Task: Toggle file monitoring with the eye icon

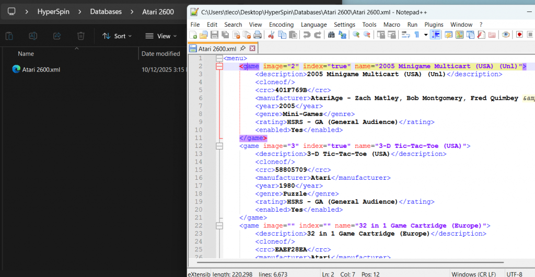Action: [506, 35]
